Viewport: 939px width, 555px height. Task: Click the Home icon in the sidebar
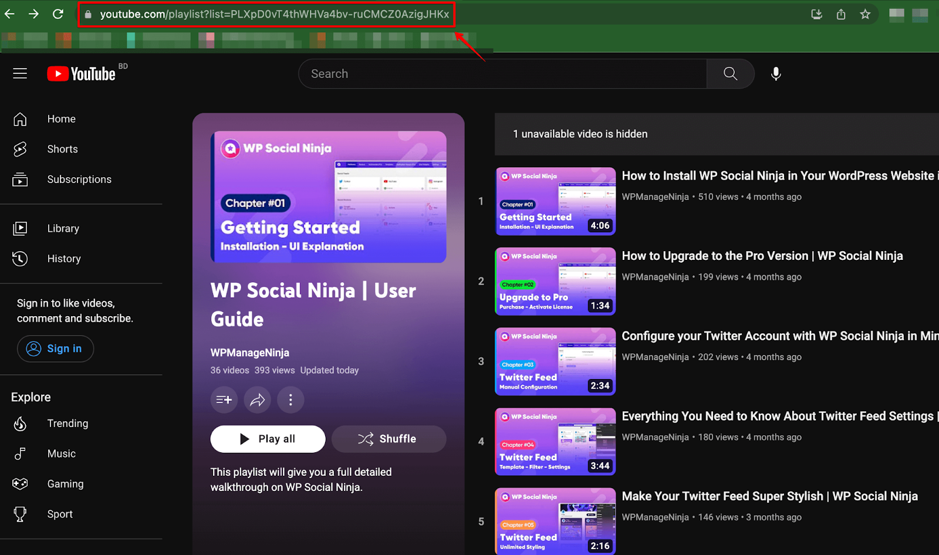[x=20, y=119]
